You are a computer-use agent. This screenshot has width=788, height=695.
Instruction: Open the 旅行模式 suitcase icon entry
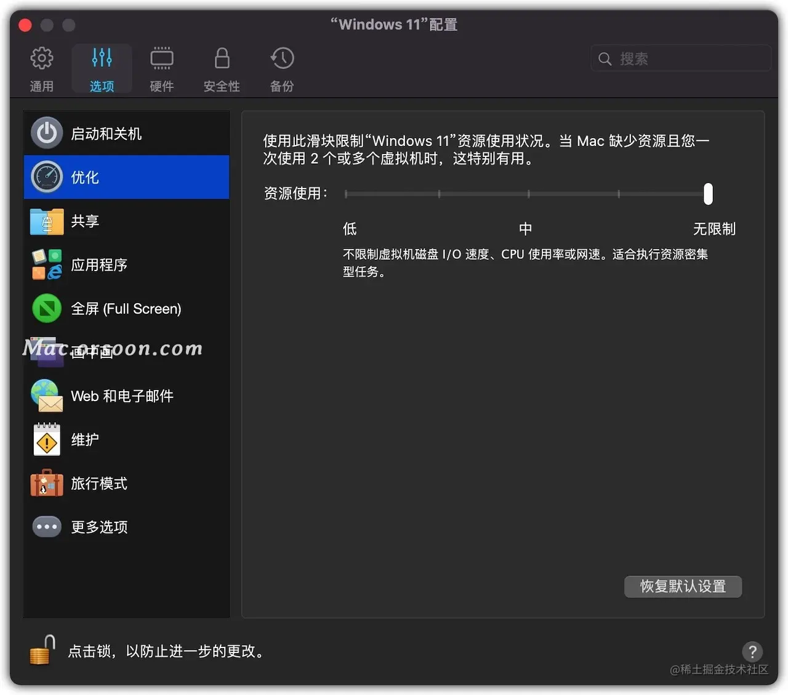pyautogui.click(x=47, y=483)
